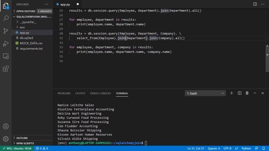Click the '1 UNSAVED' badge
269x151 pixels.
point(45,11)
